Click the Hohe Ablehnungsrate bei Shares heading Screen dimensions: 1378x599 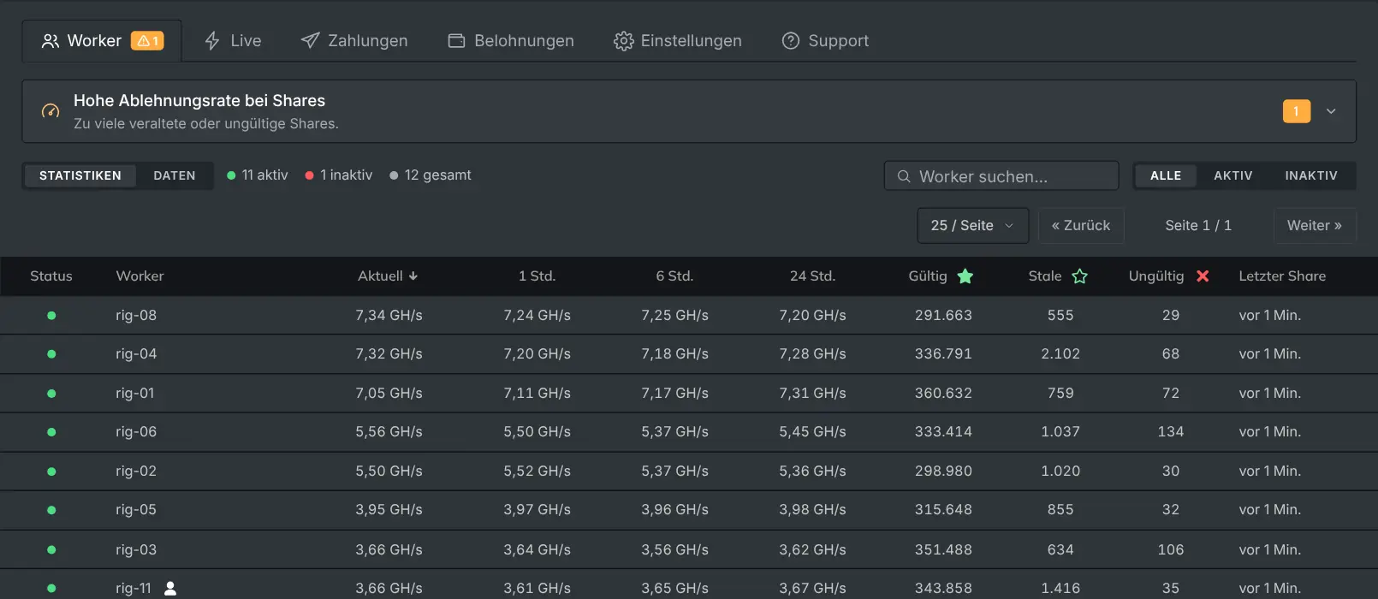point(199,101)
